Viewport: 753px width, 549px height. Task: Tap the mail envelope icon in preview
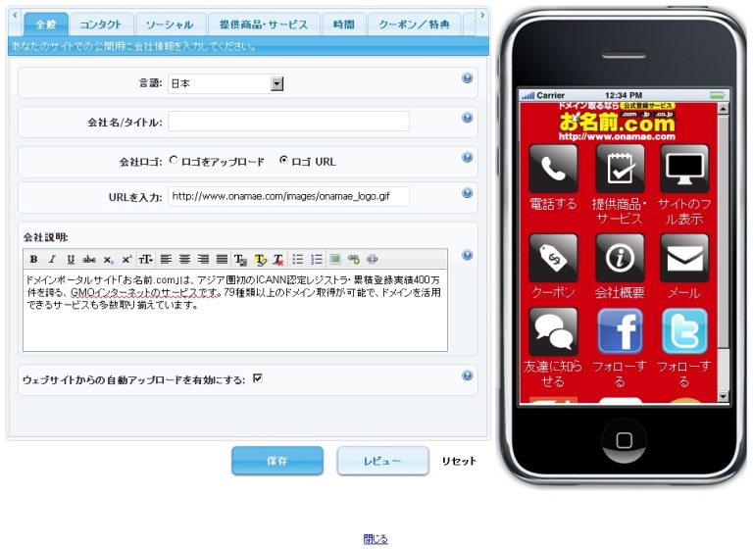click(x=684, y=258)
